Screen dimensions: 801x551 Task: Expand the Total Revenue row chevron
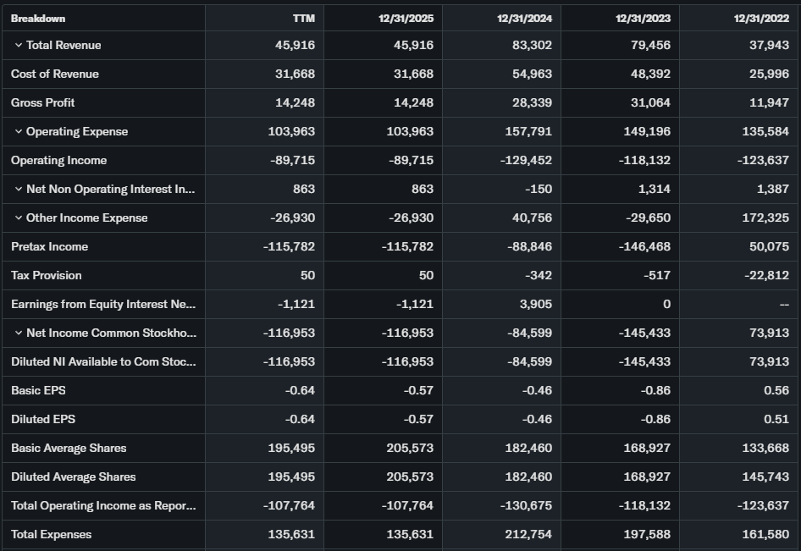(19, 45)
